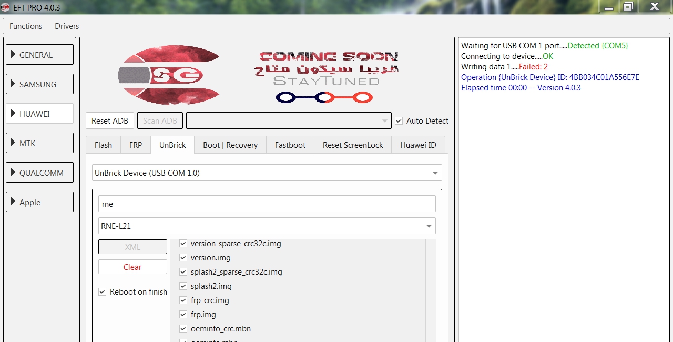Click the Reset ADB button
Viewport: 673px width, 342px height.
(110, 120)
